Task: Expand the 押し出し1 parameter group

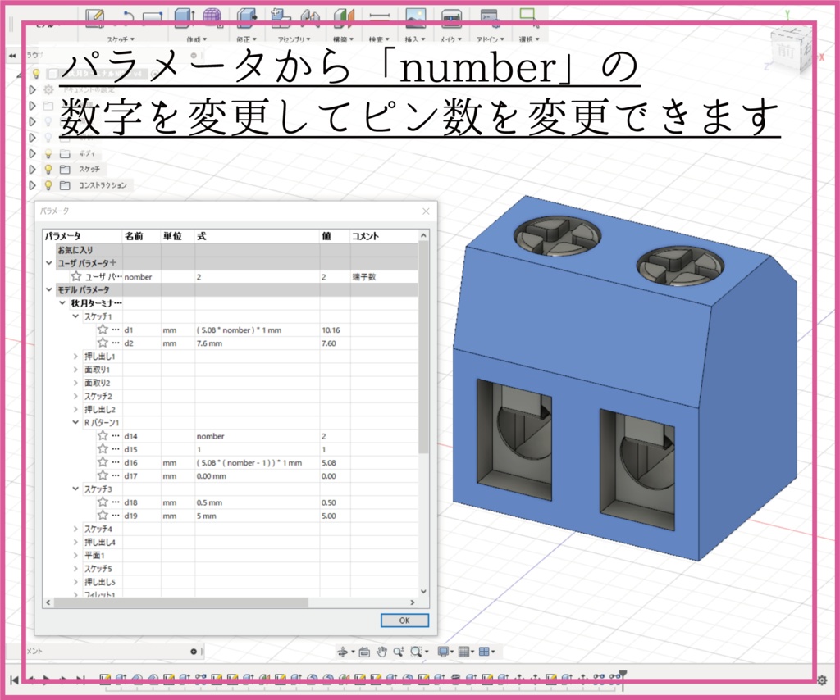Action: 75,357
